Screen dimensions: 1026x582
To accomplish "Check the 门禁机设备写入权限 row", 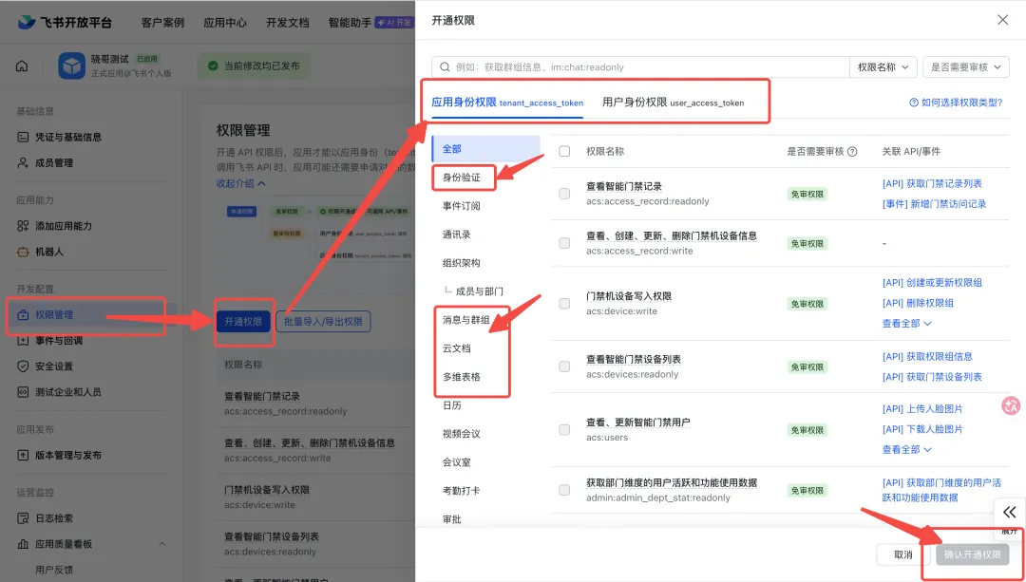I will [x=564, y=304].
